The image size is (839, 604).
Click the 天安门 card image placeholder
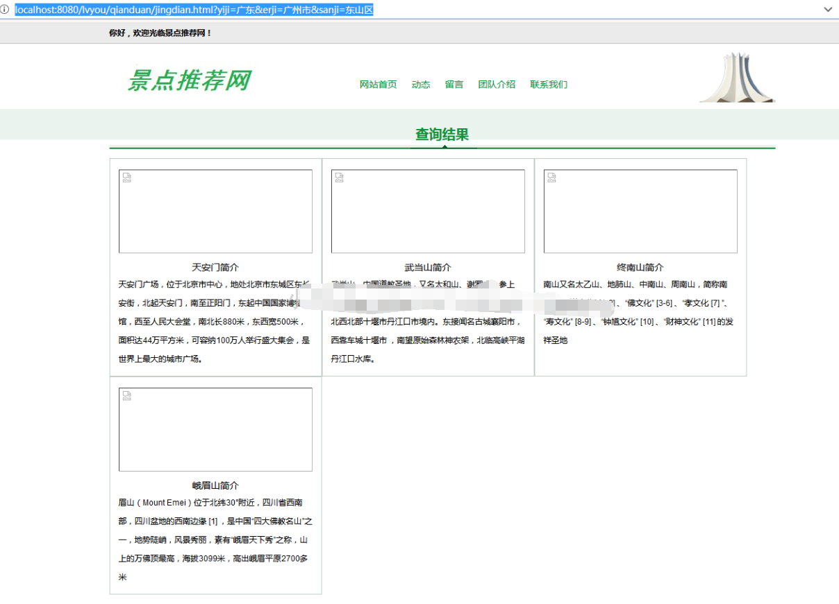click(x=215, y=212)
